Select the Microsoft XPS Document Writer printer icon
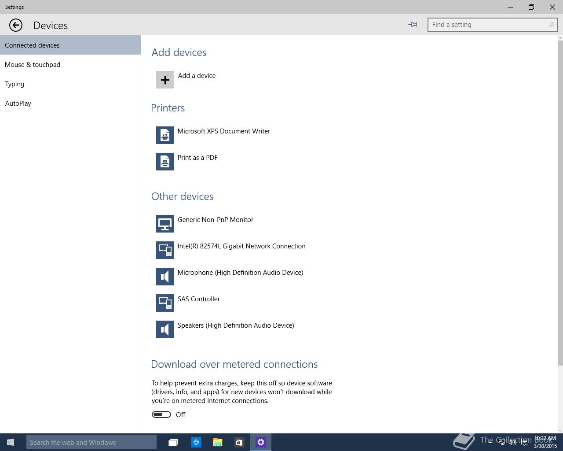 click(165, 135)
